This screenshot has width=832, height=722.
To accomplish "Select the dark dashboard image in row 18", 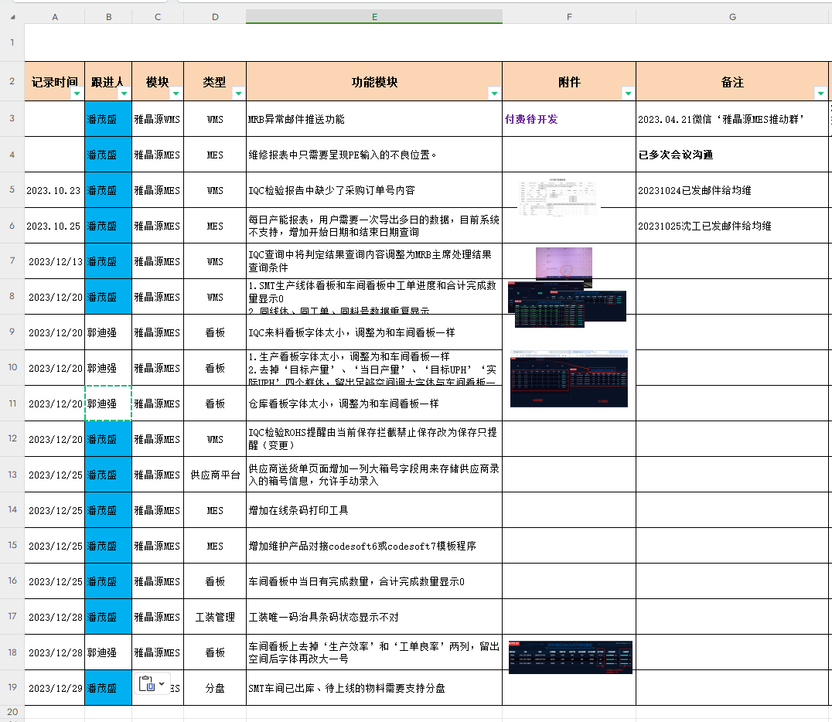I will (570, 657).
